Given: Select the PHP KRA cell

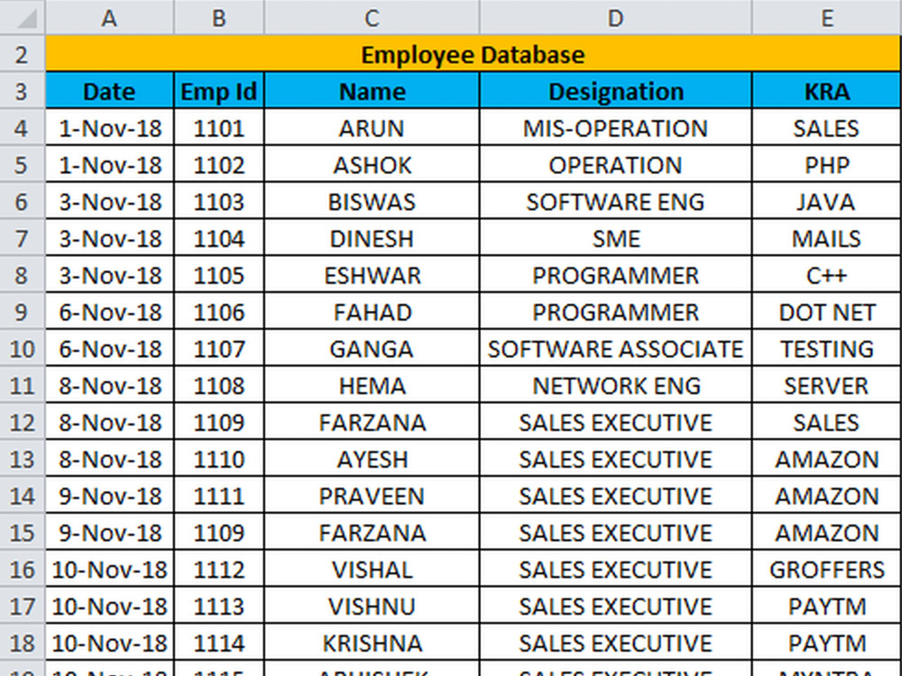Looking at the screenshot, I should pos(826,164).
